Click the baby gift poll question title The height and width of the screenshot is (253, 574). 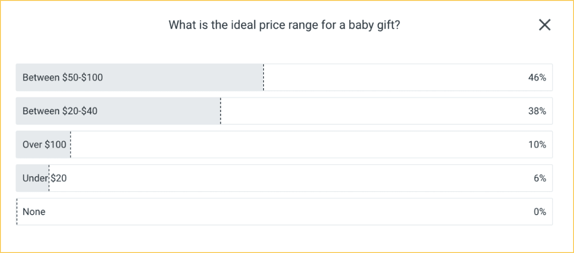[x=284, y=25]
